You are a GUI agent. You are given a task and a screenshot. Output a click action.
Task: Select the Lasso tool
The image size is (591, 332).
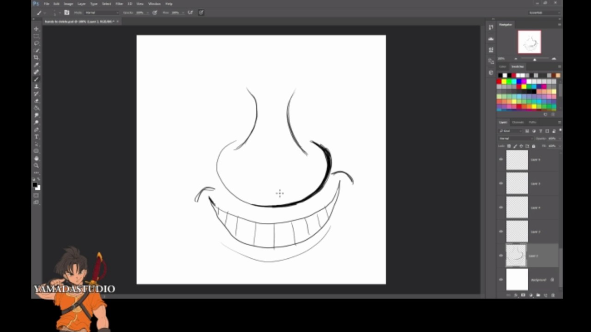coord(36,43)
